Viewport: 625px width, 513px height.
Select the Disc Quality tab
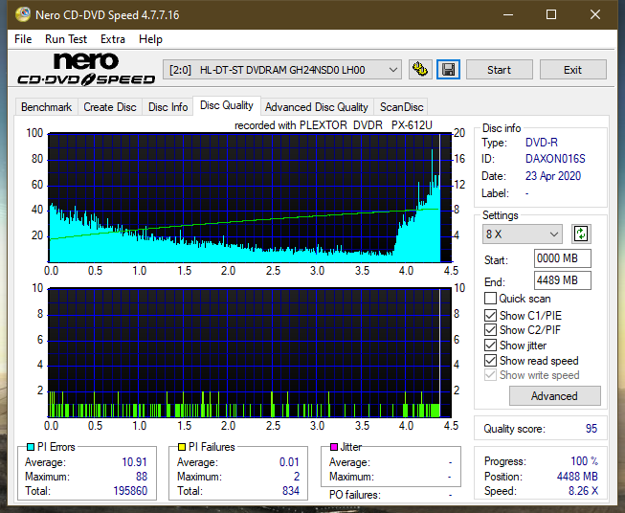(x=227, y=105)
